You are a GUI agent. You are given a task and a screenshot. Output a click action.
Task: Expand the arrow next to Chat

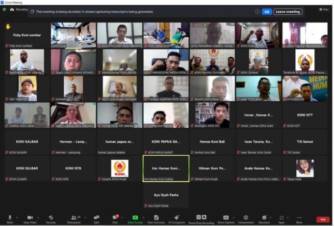pos(122,218)
